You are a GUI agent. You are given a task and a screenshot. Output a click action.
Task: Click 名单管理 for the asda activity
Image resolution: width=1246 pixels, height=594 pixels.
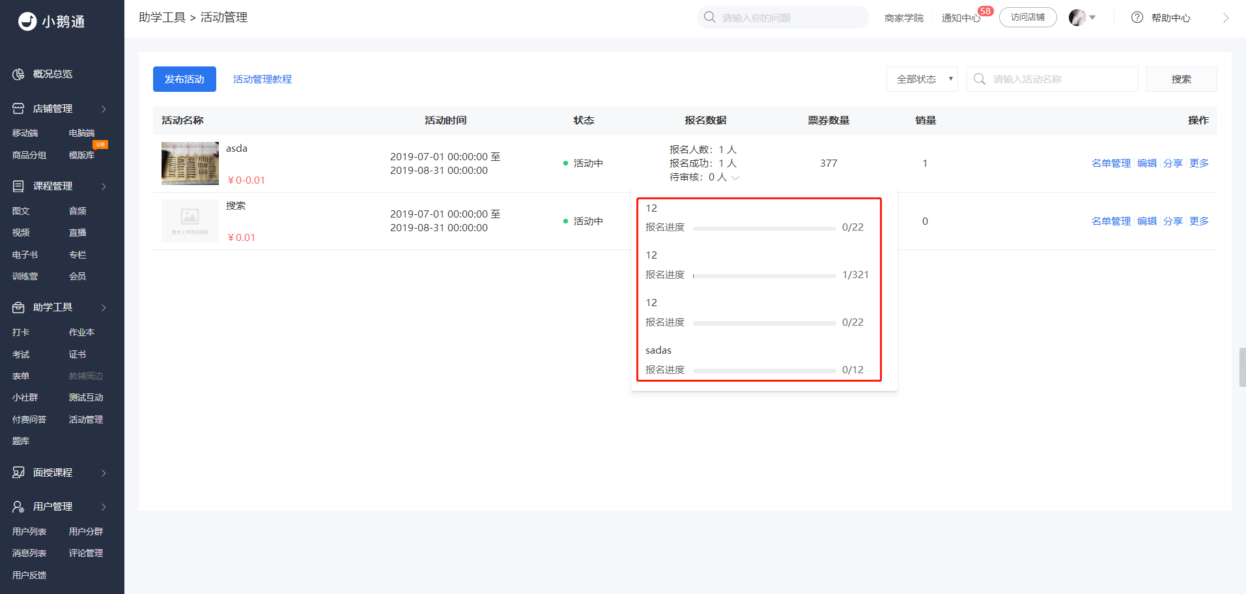(1111, 163)
